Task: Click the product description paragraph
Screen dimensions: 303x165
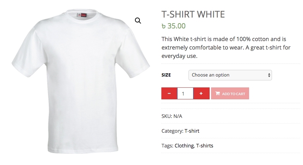Action: click(226, 47)
